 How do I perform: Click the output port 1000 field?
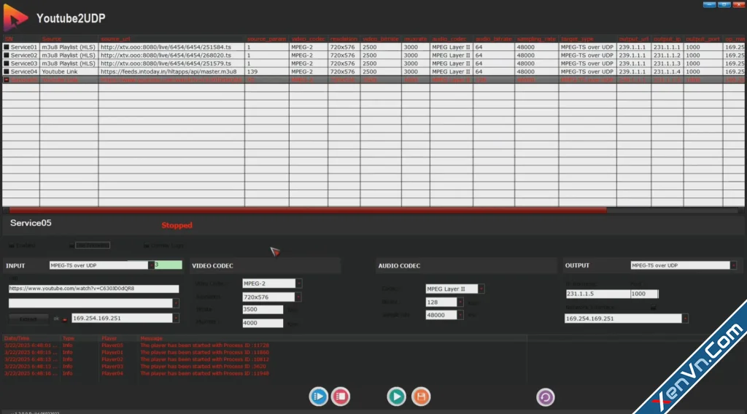(x=644, y=294)
